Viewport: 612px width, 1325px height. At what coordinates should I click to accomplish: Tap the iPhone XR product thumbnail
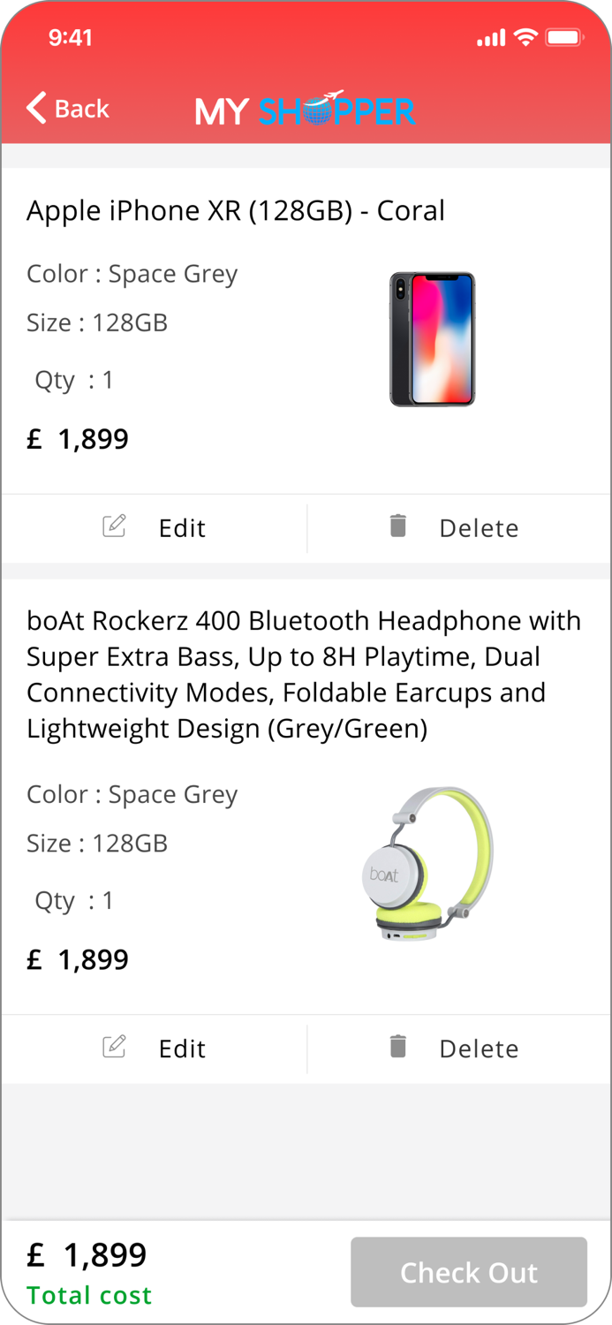[432, 338]
